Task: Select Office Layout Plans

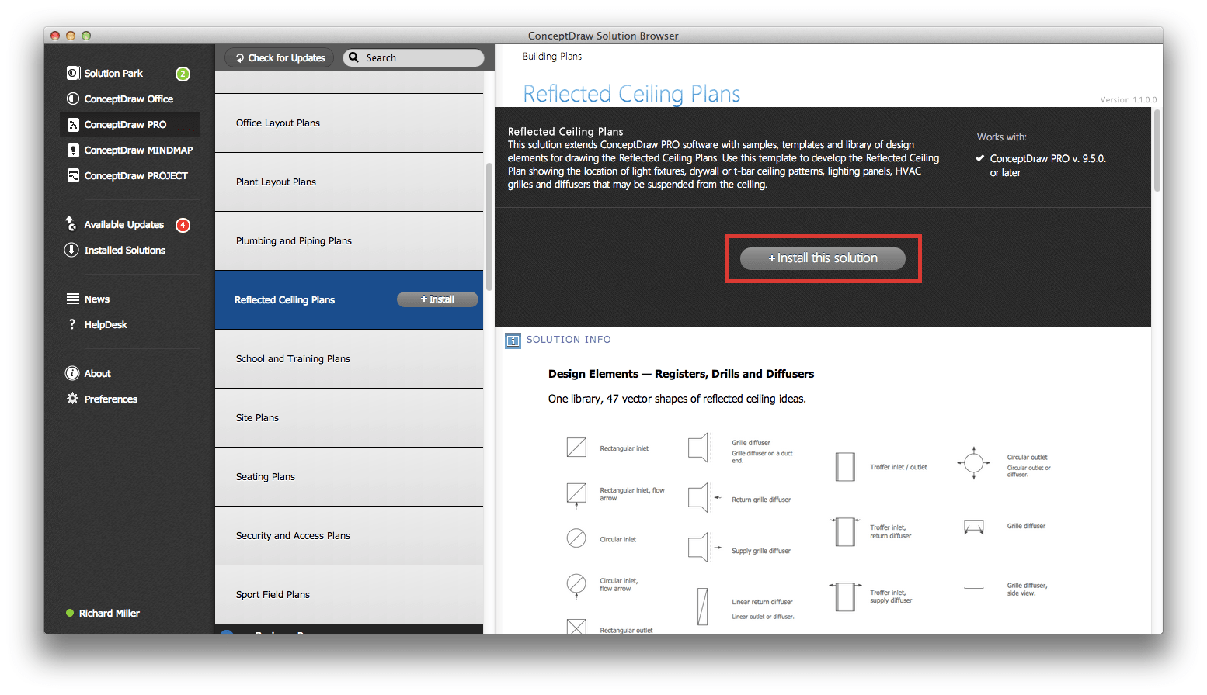Action: (349, 123)
